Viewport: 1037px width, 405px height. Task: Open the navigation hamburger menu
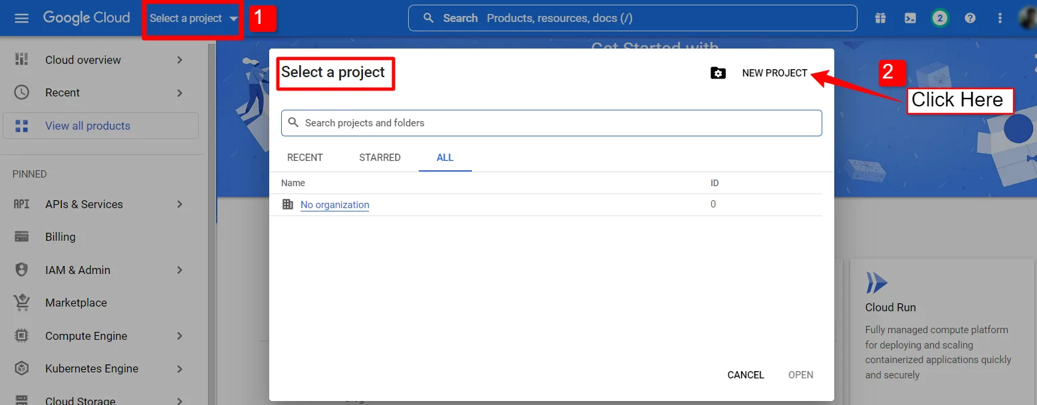point(21,18)
